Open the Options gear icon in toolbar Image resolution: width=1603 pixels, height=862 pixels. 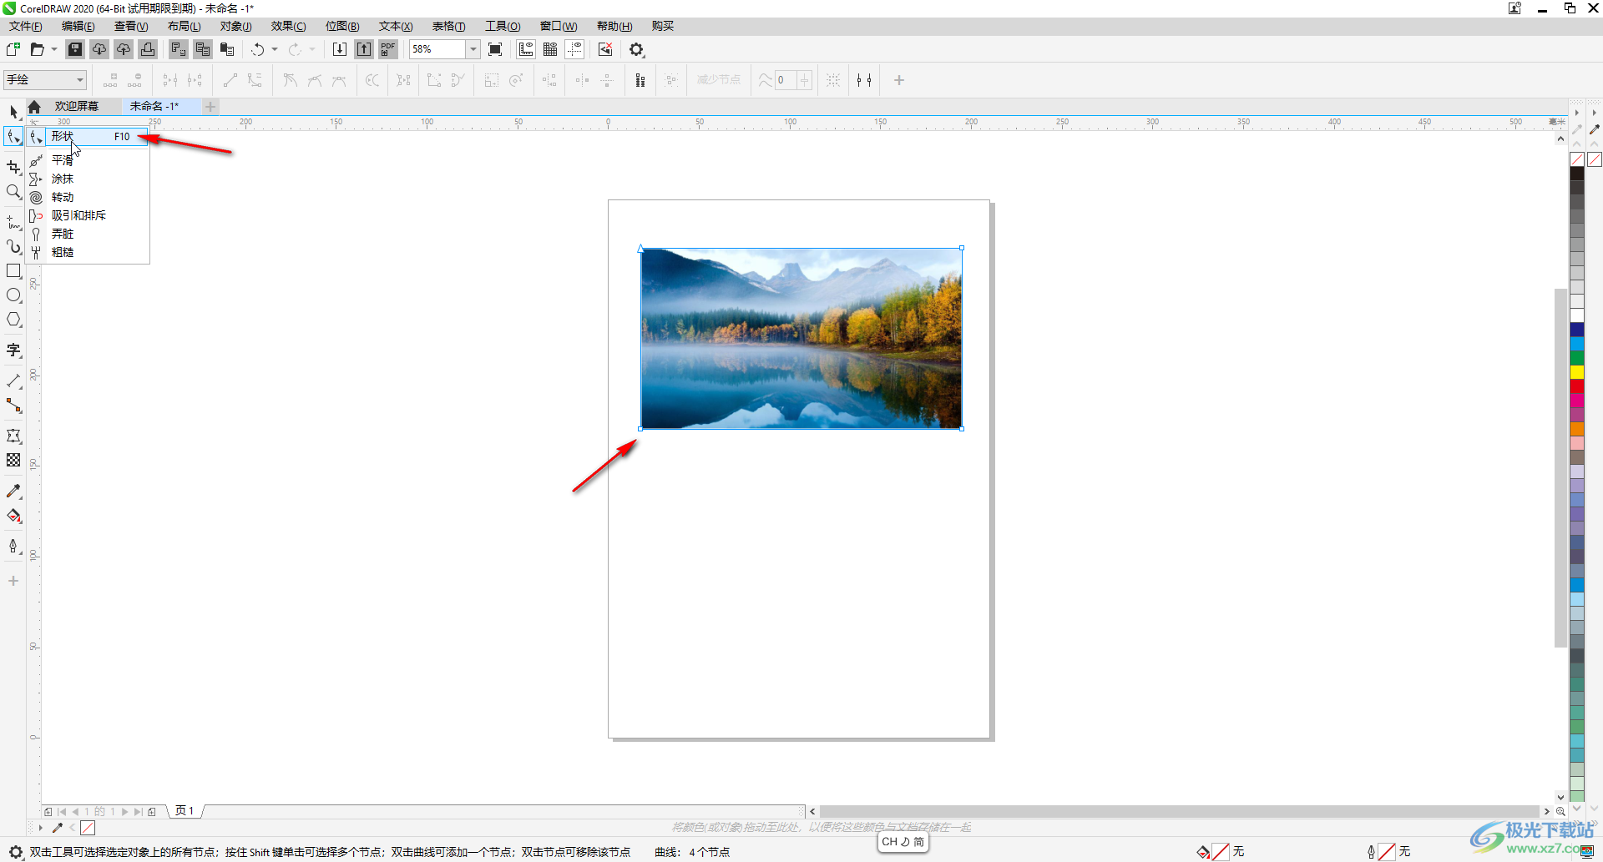636,49
